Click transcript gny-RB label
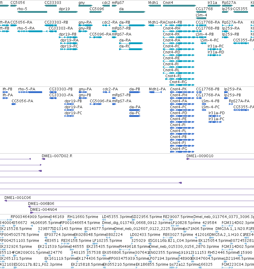Image resolution: width=254 pixels, height=269 pixels. click(x=85, y=28)
